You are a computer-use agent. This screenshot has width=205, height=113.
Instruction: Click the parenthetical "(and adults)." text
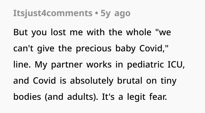(x=71, y=97)
